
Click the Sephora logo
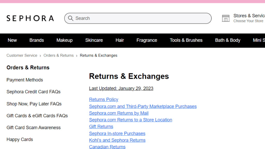pos(30,18)
